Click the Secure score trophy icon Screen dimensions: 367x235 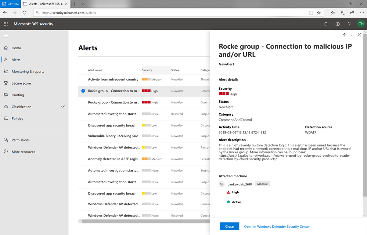[x=6, y=83]
